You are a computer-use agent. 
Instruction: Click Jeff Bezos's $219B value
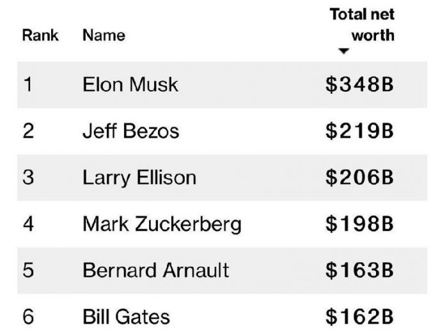click(359, 131)
